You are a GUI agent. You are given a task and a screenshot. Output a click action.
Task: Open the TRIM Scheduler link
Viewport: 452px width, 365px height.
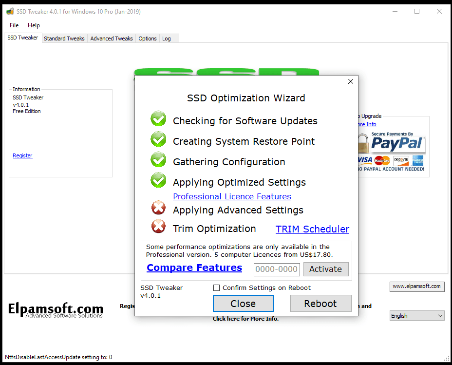[312, 229]
